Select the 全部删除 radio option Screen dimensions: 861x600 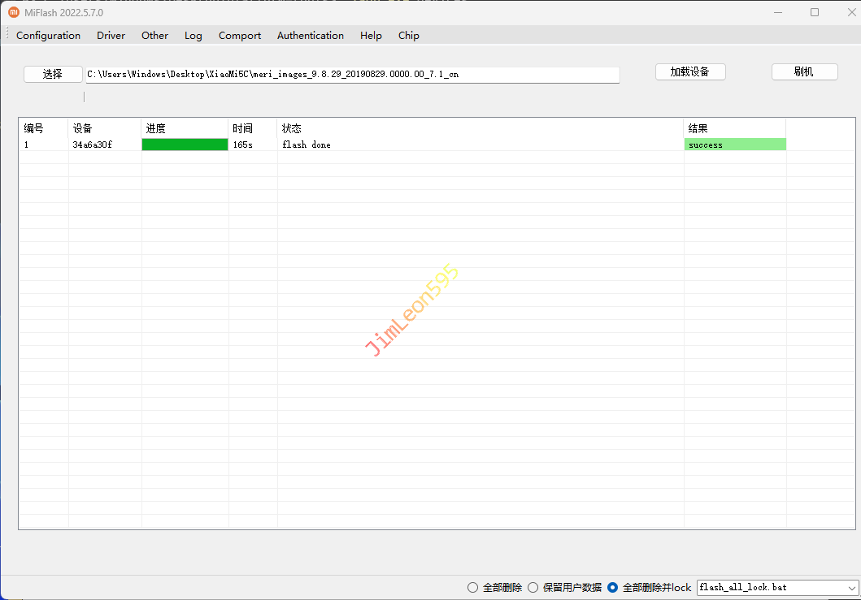(x=473, y=587)
